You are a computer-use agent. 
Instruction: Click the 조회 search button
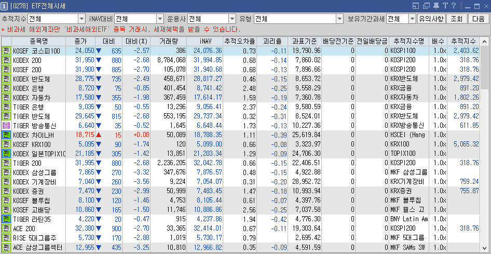[457, 19]
